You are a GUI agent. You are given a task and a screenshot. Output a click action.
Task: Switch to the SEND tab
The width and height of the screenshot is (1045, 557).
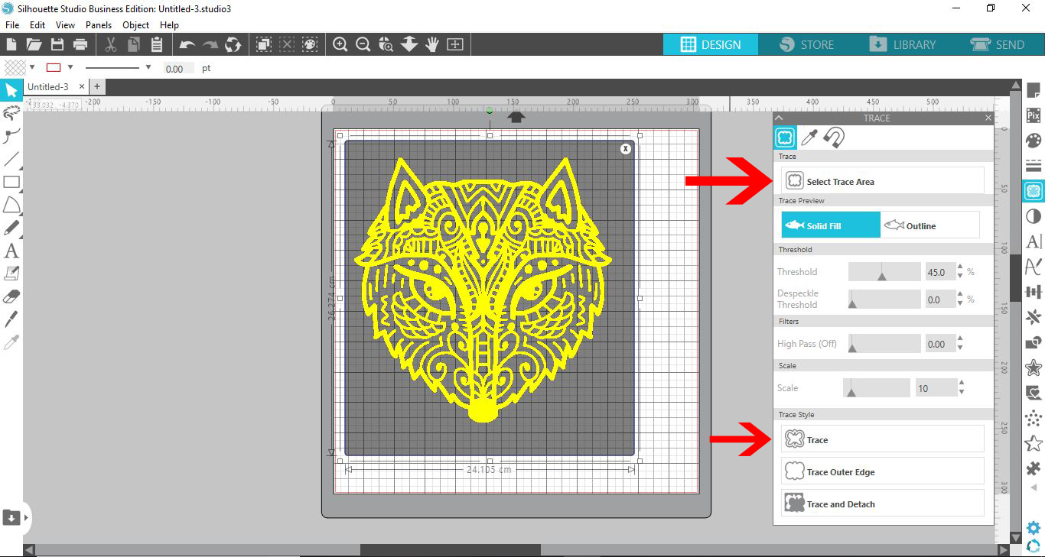coord(997,44)
